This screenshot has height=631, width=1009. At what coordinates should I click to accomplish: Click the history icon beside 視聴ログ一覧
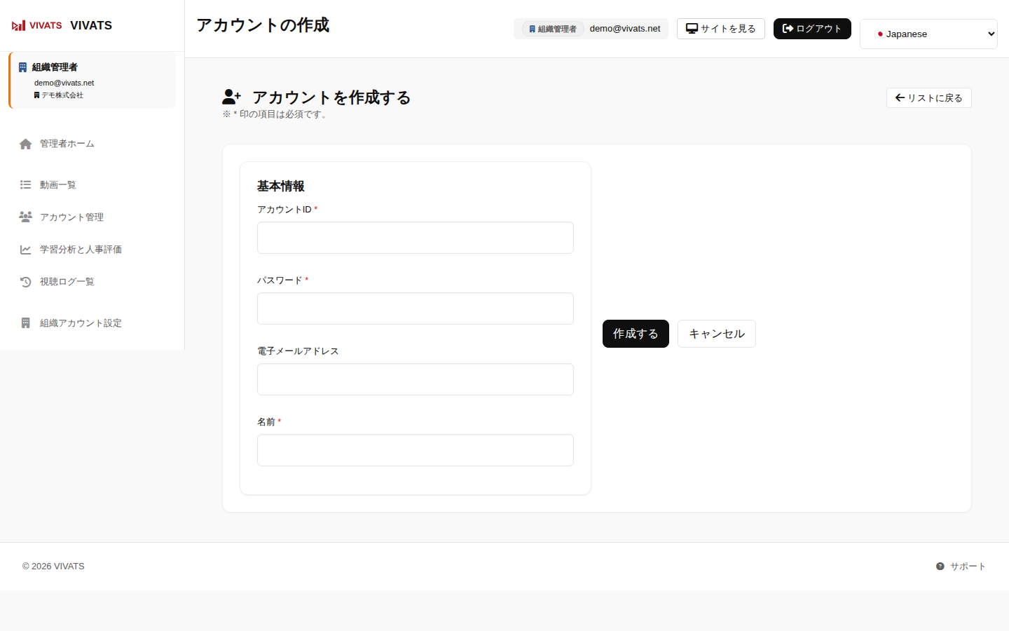[x=26, y=282]
